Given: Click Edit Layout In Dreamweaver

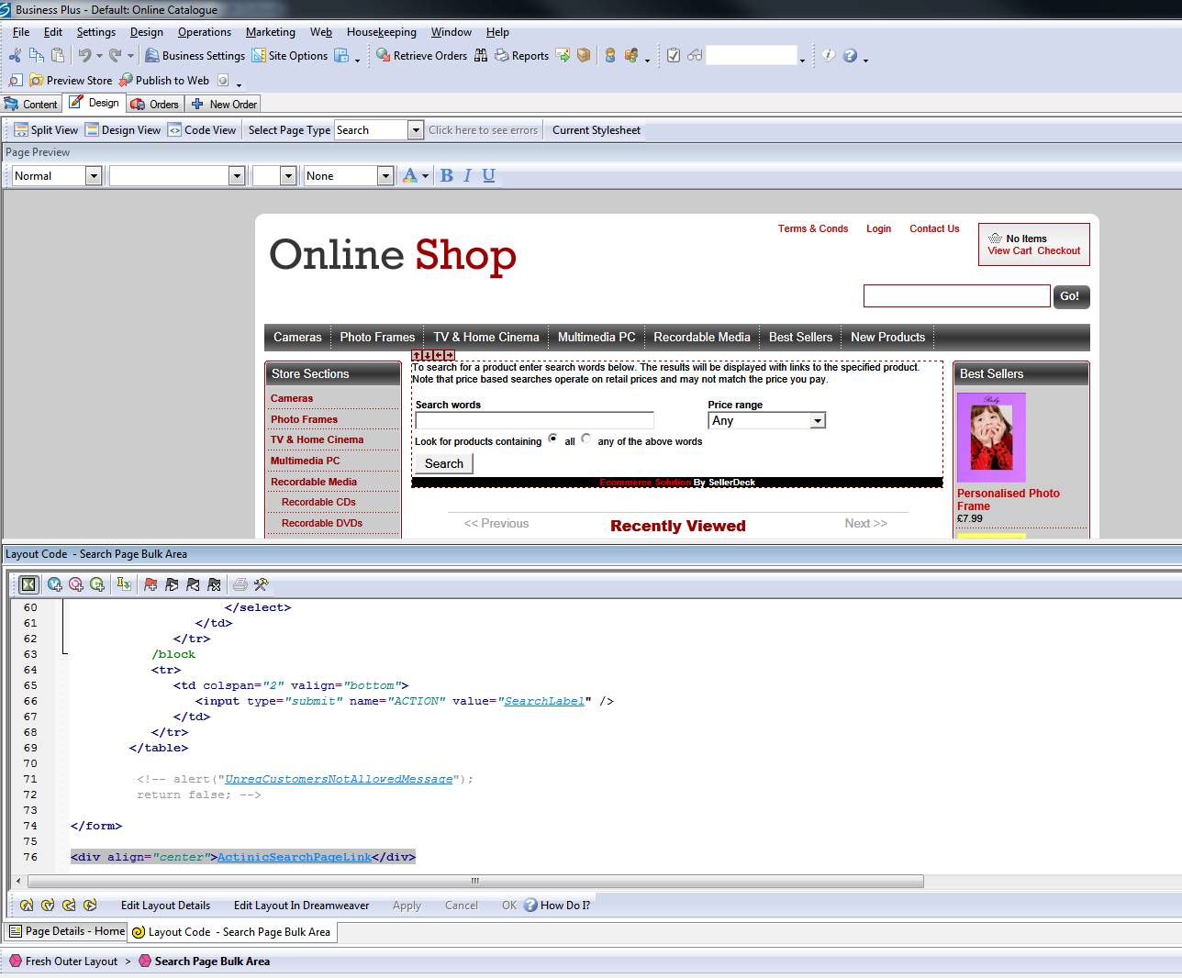Looking at the screenshot, I should point(301,906).
